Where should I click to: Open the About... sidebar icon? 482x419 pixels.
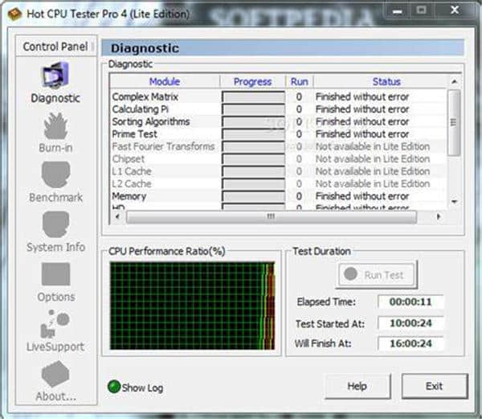point(55,375)
